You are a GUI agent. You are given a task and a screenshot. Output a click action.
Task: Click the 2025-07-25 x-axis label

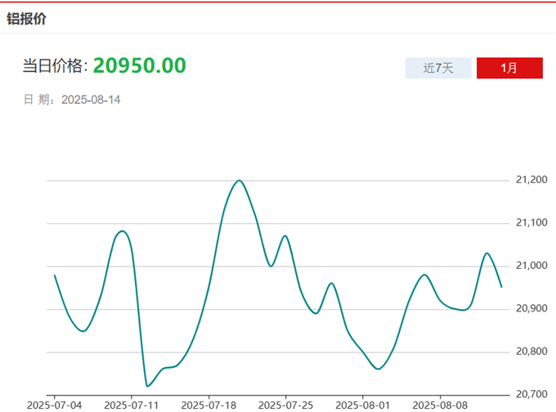(286, 405)
